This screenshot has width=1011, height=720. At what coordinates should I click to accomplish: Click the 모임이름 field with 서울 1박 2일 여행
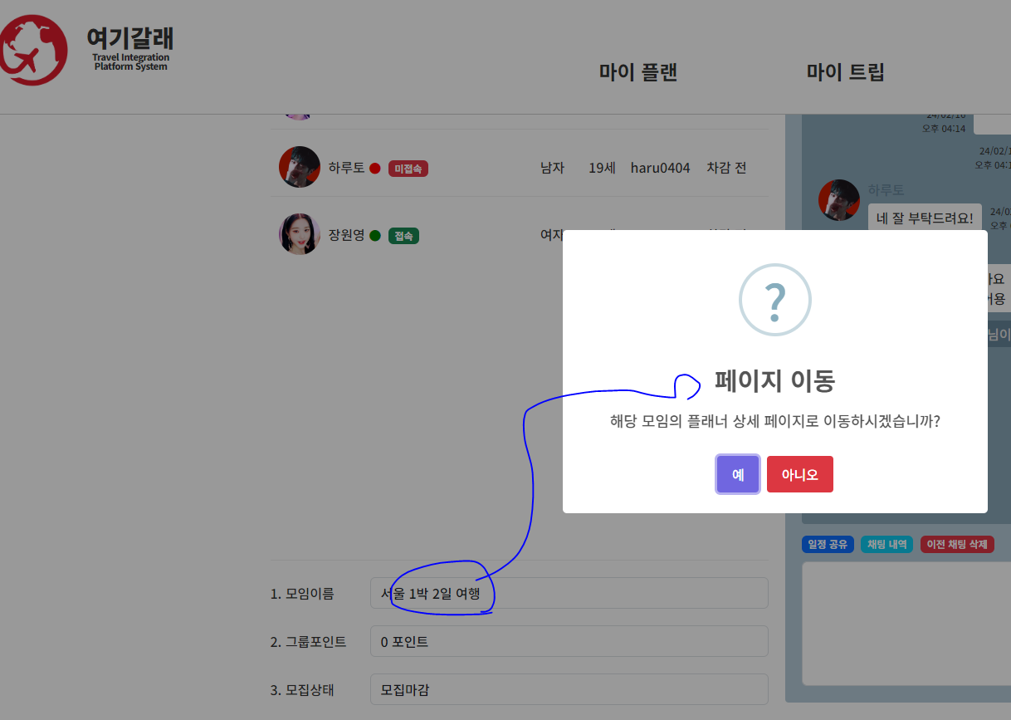pos(569,593)
